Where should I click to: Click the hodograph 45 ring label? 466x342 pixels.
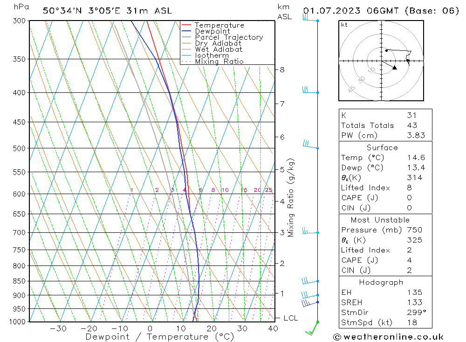click(x=351, y=88)
